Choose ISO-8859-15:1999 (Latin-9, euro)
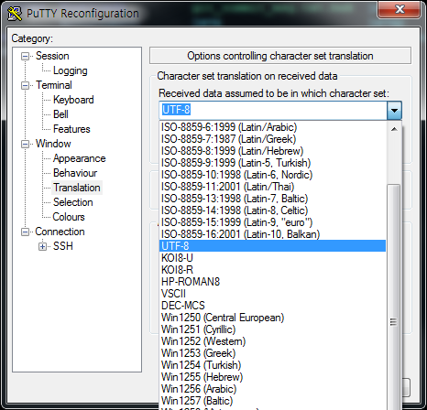The width and height of the screenshot is (427, 410). pyautogui.click(x=272, y=222)
